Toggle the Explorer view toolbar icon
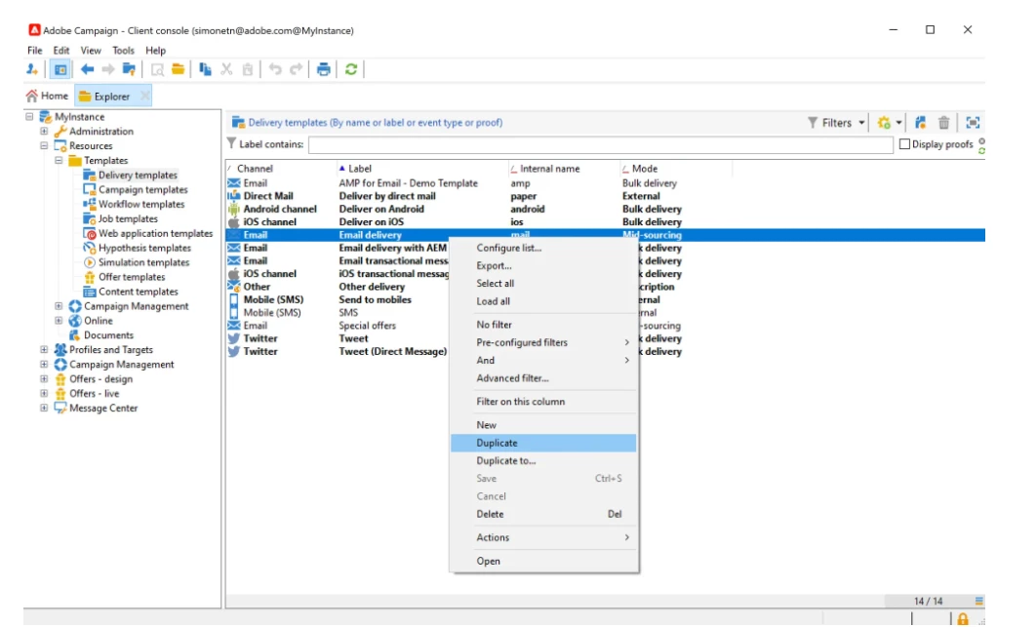1036x627 pixels. 60,69
